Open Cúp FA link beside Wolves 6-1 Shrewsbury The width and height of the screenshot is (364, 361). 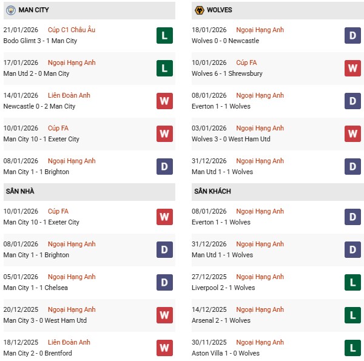pyautogui.click(x=247, y=62)
